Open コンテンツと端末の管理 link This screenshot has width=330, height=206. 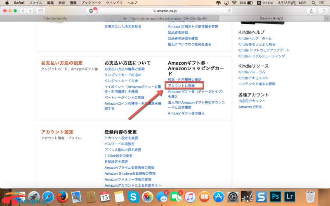pos(257,84)
